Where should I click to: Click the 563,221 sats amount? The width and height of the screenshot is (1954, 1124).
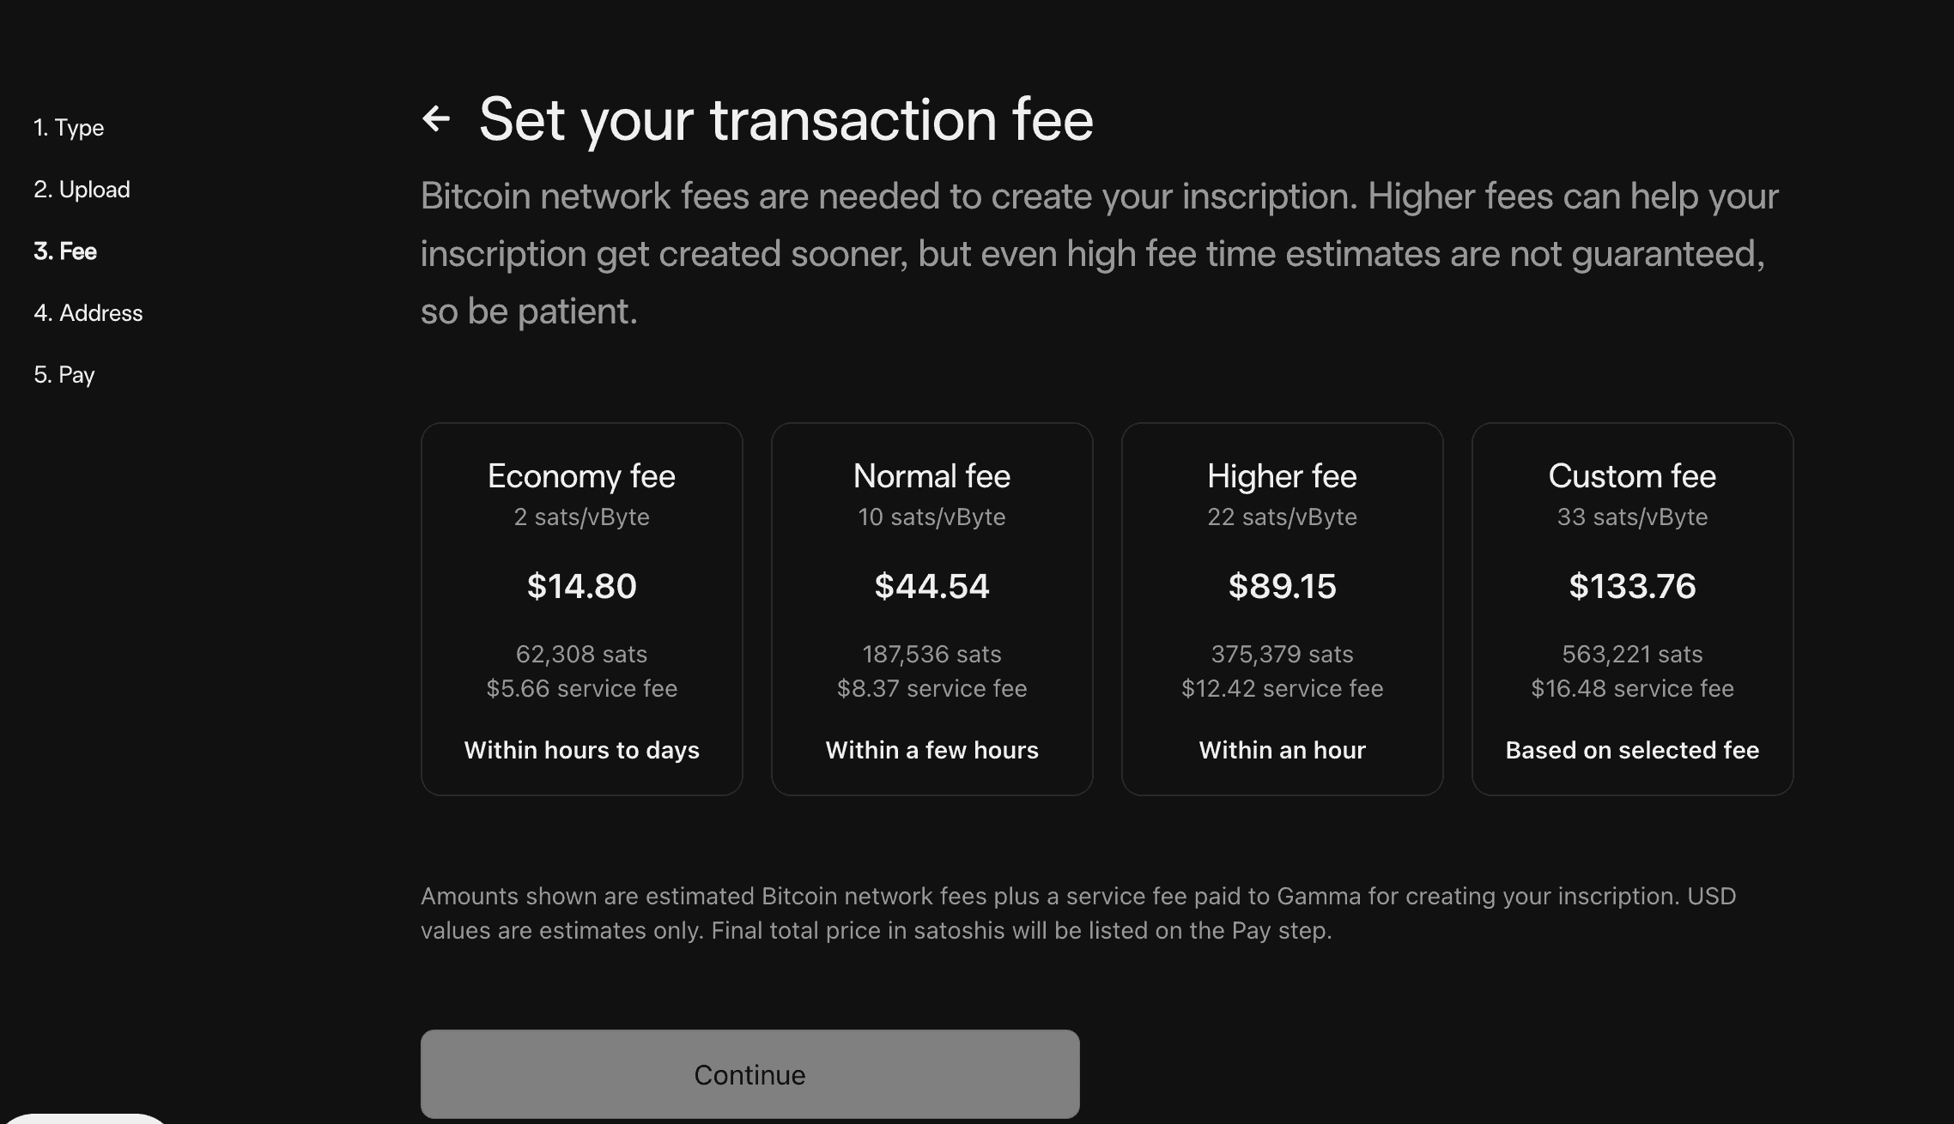1632,654
